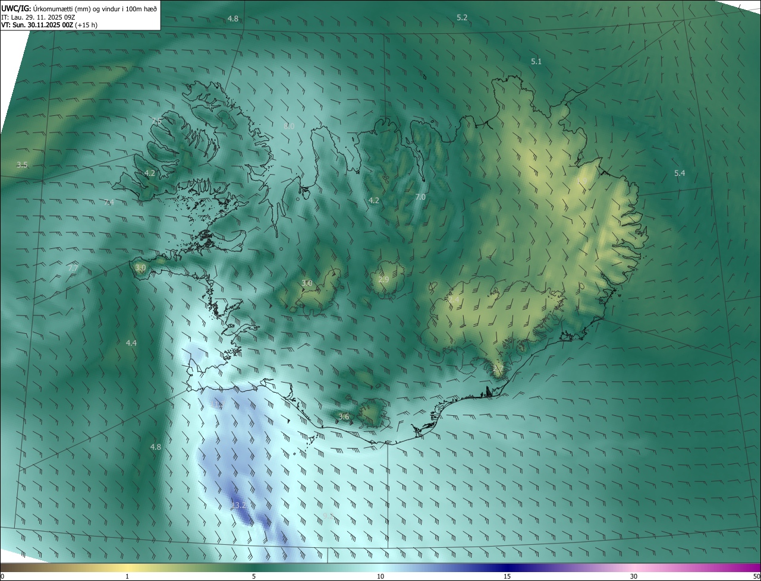
Task: Click the 5.1 value on the map
Action: click(x=536, y=61)
